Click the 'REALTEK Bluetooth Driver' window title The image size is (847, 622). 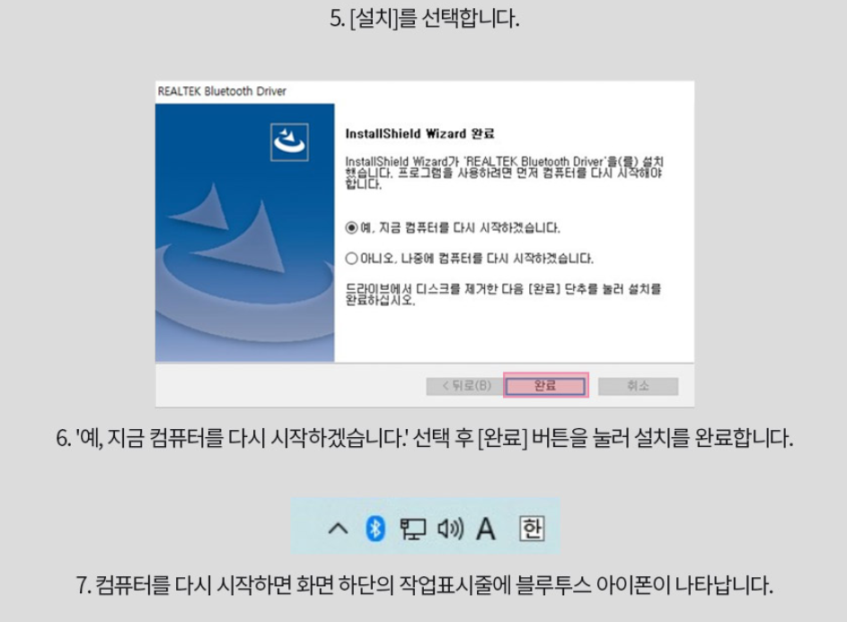click(222, 92)
